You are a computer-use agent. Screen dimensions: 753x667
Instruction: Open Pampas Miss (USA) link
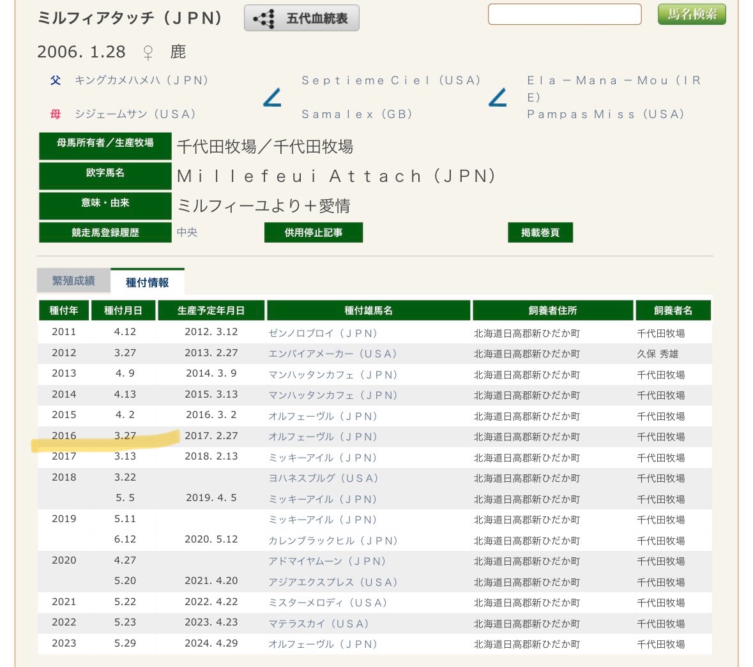click(x=605, y=114)
